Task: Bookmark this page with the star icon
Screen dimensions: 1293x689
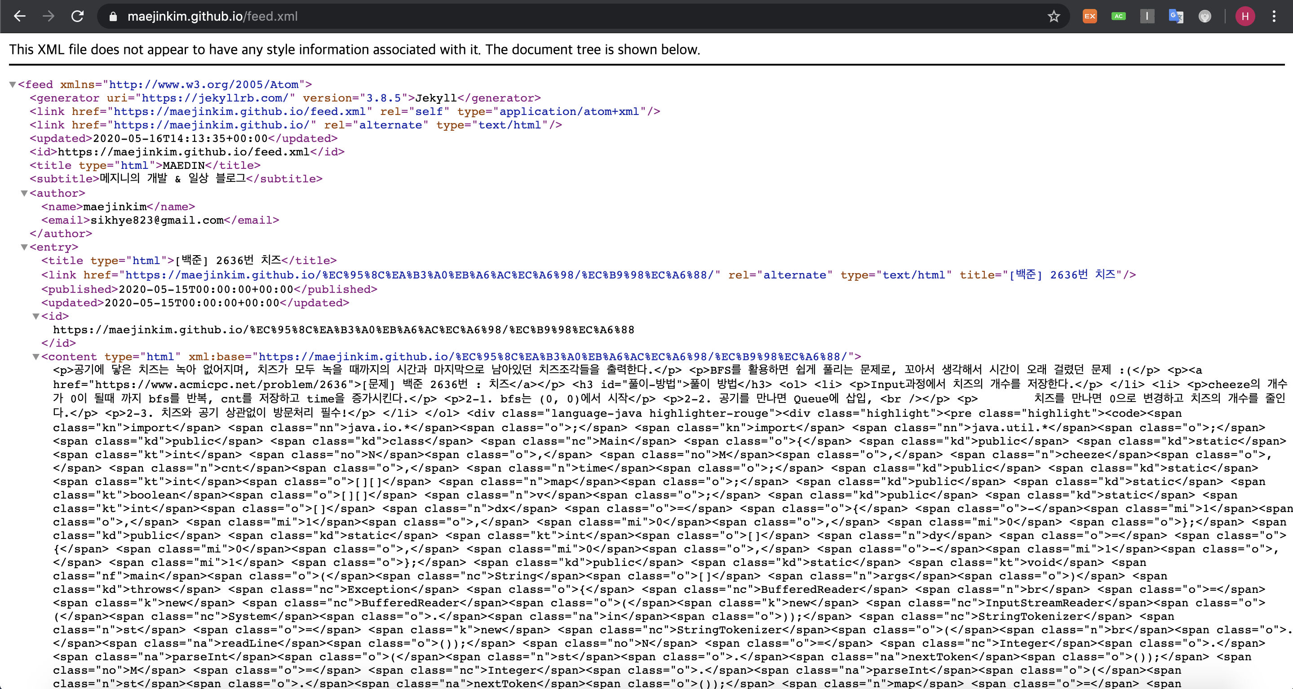Action: coord(1054,17)
